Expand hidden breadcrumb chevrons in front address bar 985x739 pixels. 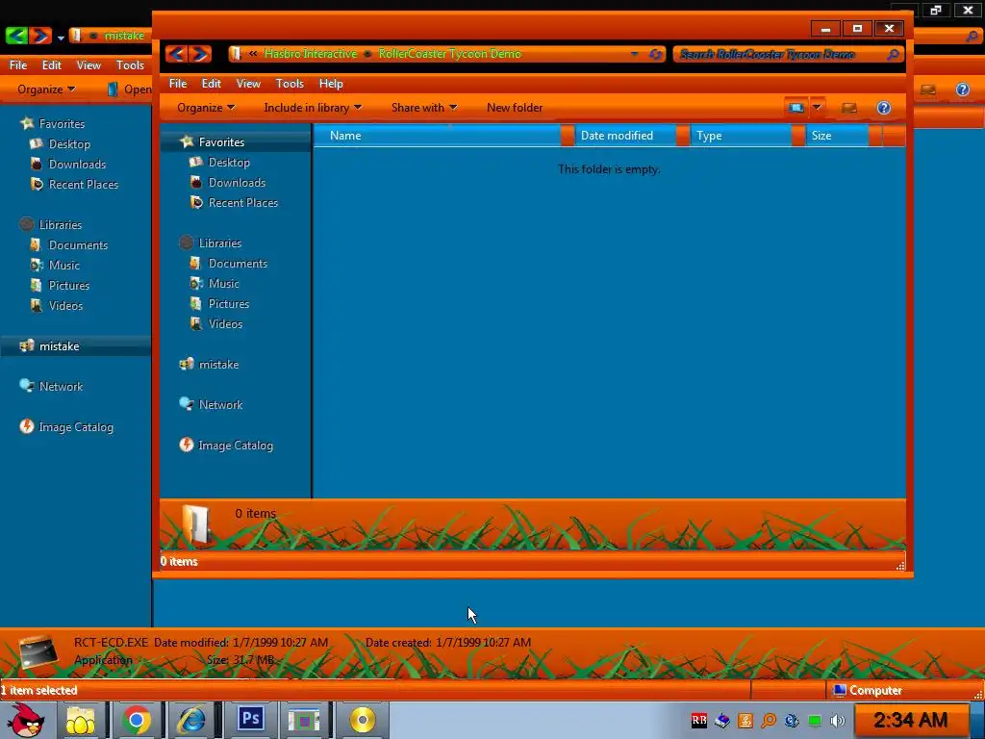pyautogui.click(x=253, y=54)
